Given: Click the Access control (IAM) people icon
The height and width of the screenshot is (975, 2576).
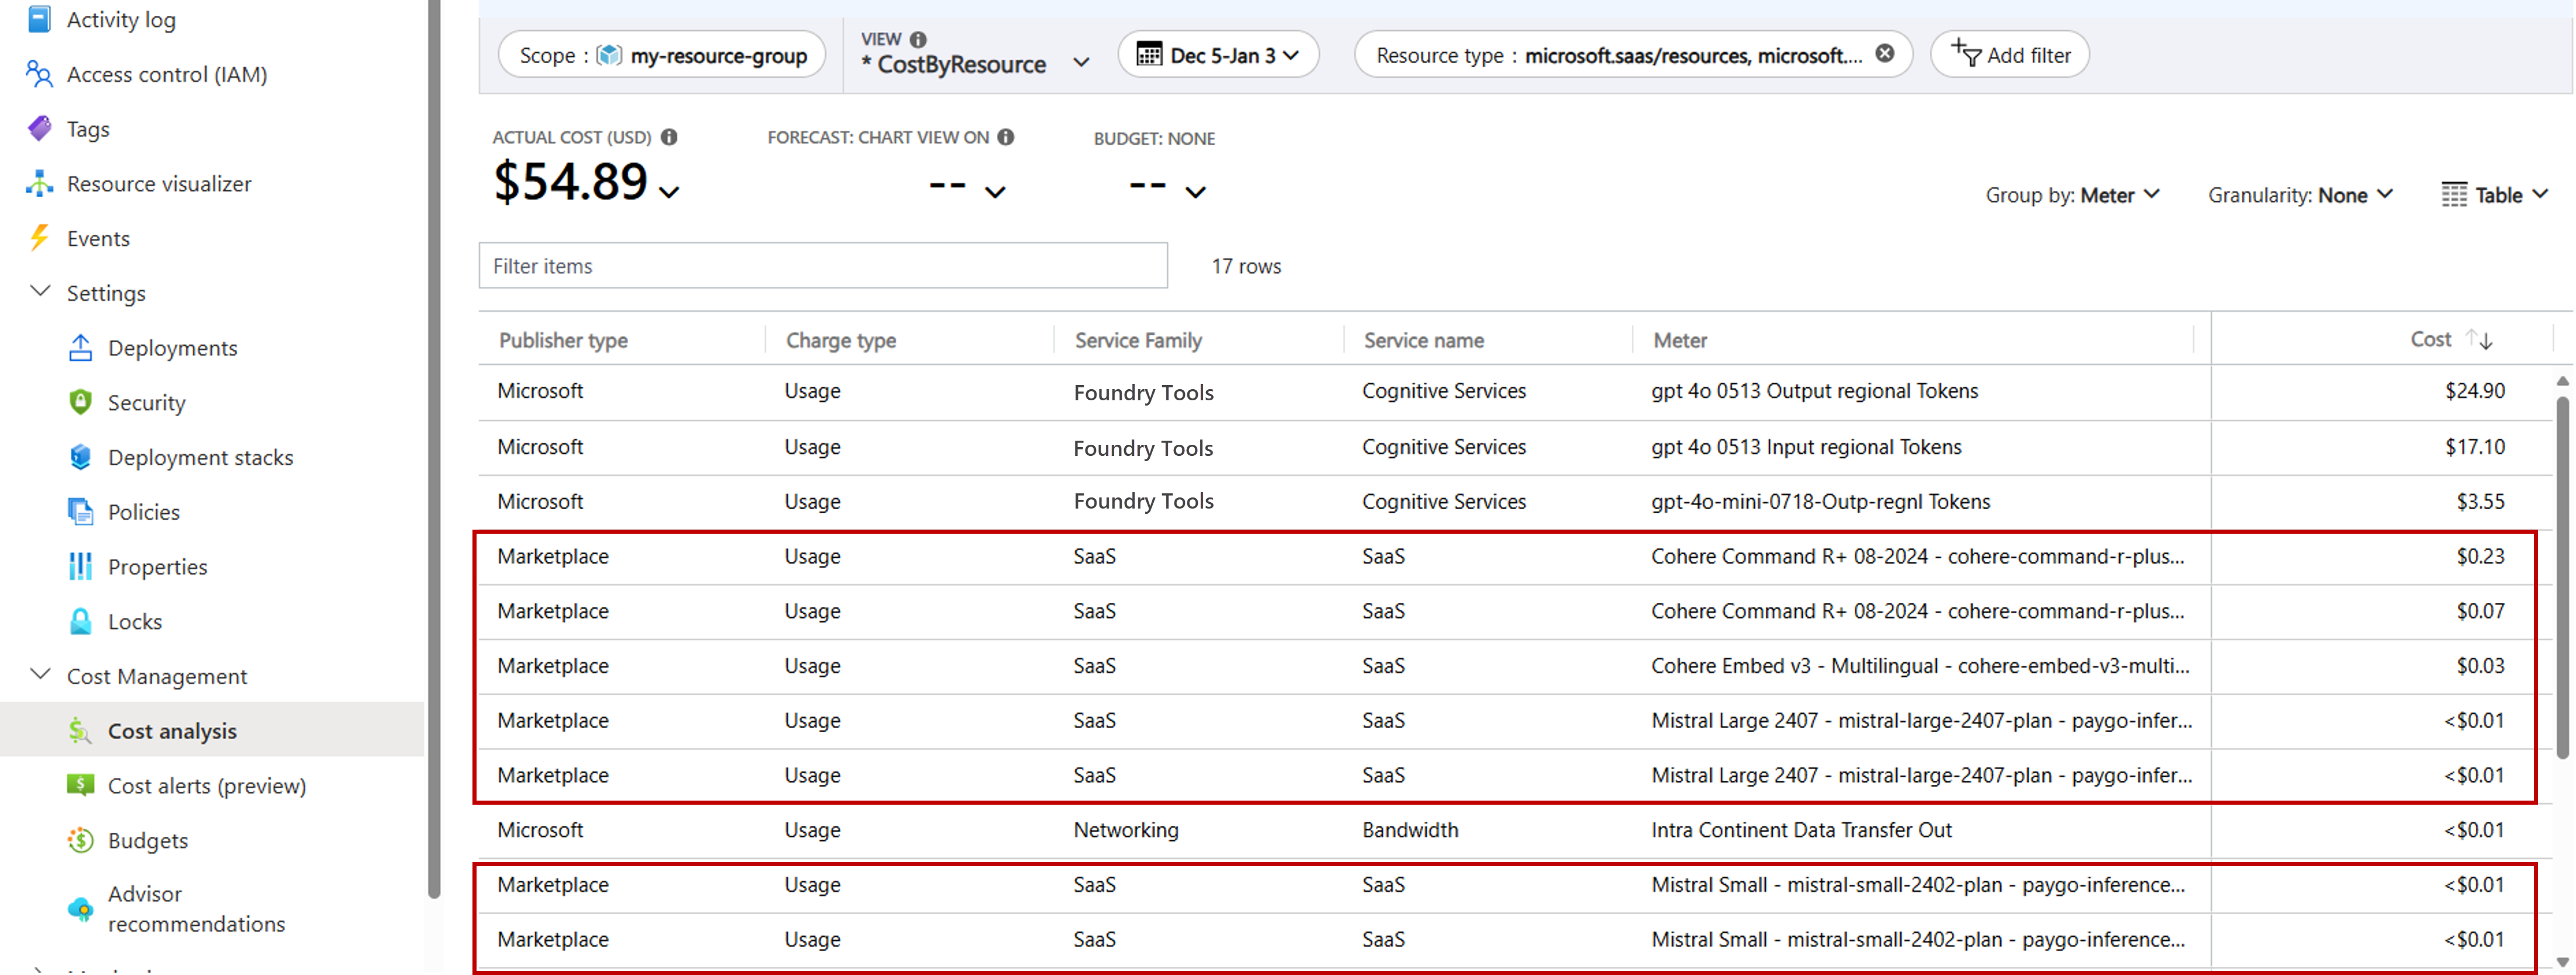Looking at the screenshot, I should [x=39, y=74].
